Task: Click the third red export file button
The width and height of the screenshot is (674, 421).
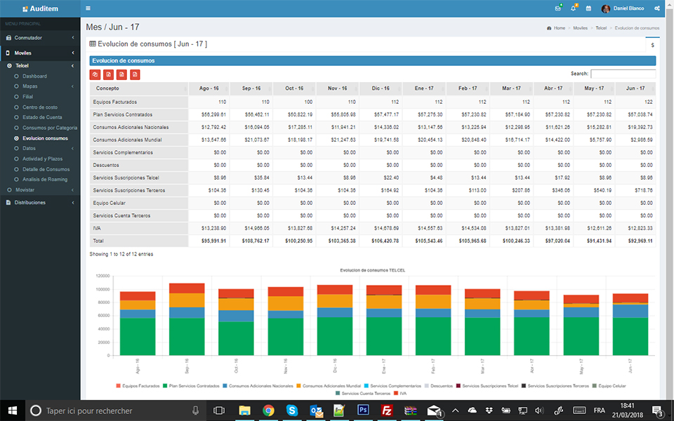Action: [x=121, y=75]
